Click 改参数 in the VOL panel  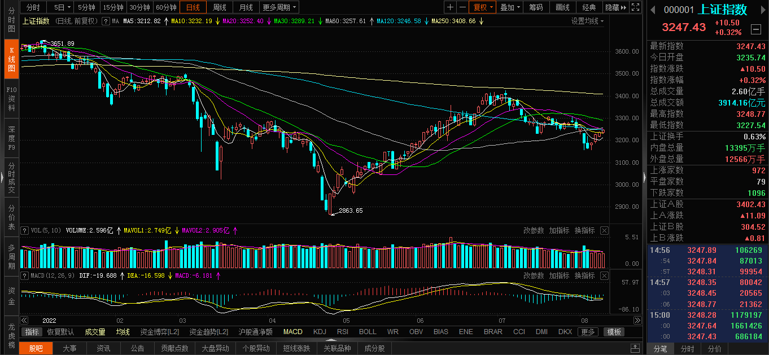[533, 230]
